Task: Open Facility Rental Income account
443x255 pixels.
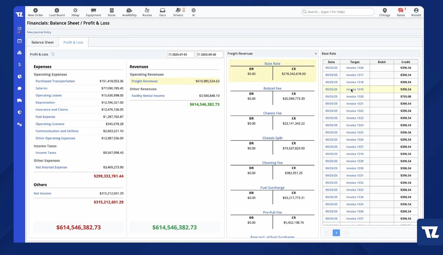Action: (148, 96)
